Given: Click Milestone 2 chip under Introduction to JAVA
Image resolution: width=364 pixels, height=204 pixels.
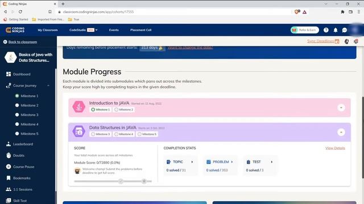Looking at the screenshot, I should pos(124,109).
